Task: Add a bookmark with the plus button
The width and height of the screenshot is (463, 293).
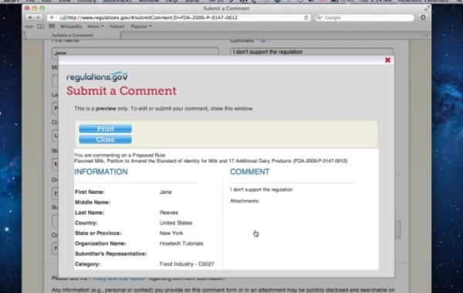Action: coord(52,18)
